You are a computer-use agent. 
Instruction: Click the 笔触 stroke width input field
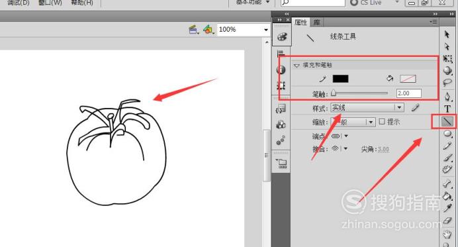click(408, 93)
